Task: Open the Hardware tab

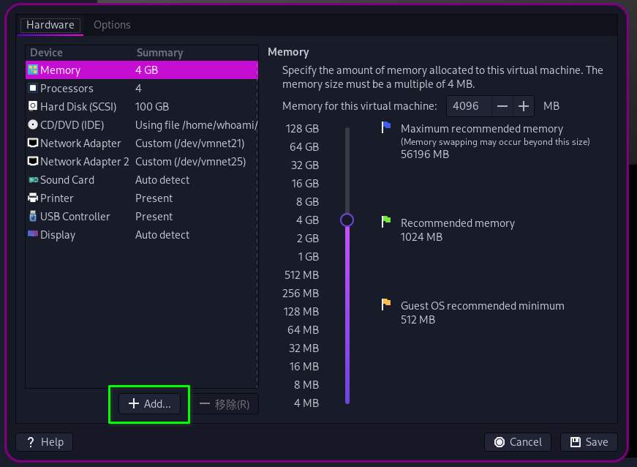Action: click(x=50, y=25)
